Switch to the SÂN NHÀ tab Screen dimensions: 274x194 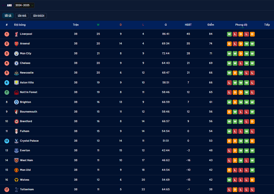click(22, 16)
